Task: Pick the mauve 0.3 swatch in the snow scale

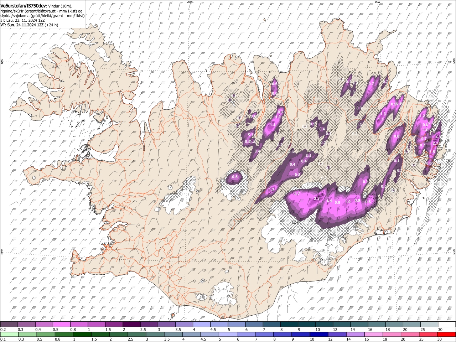Action: 26,324
